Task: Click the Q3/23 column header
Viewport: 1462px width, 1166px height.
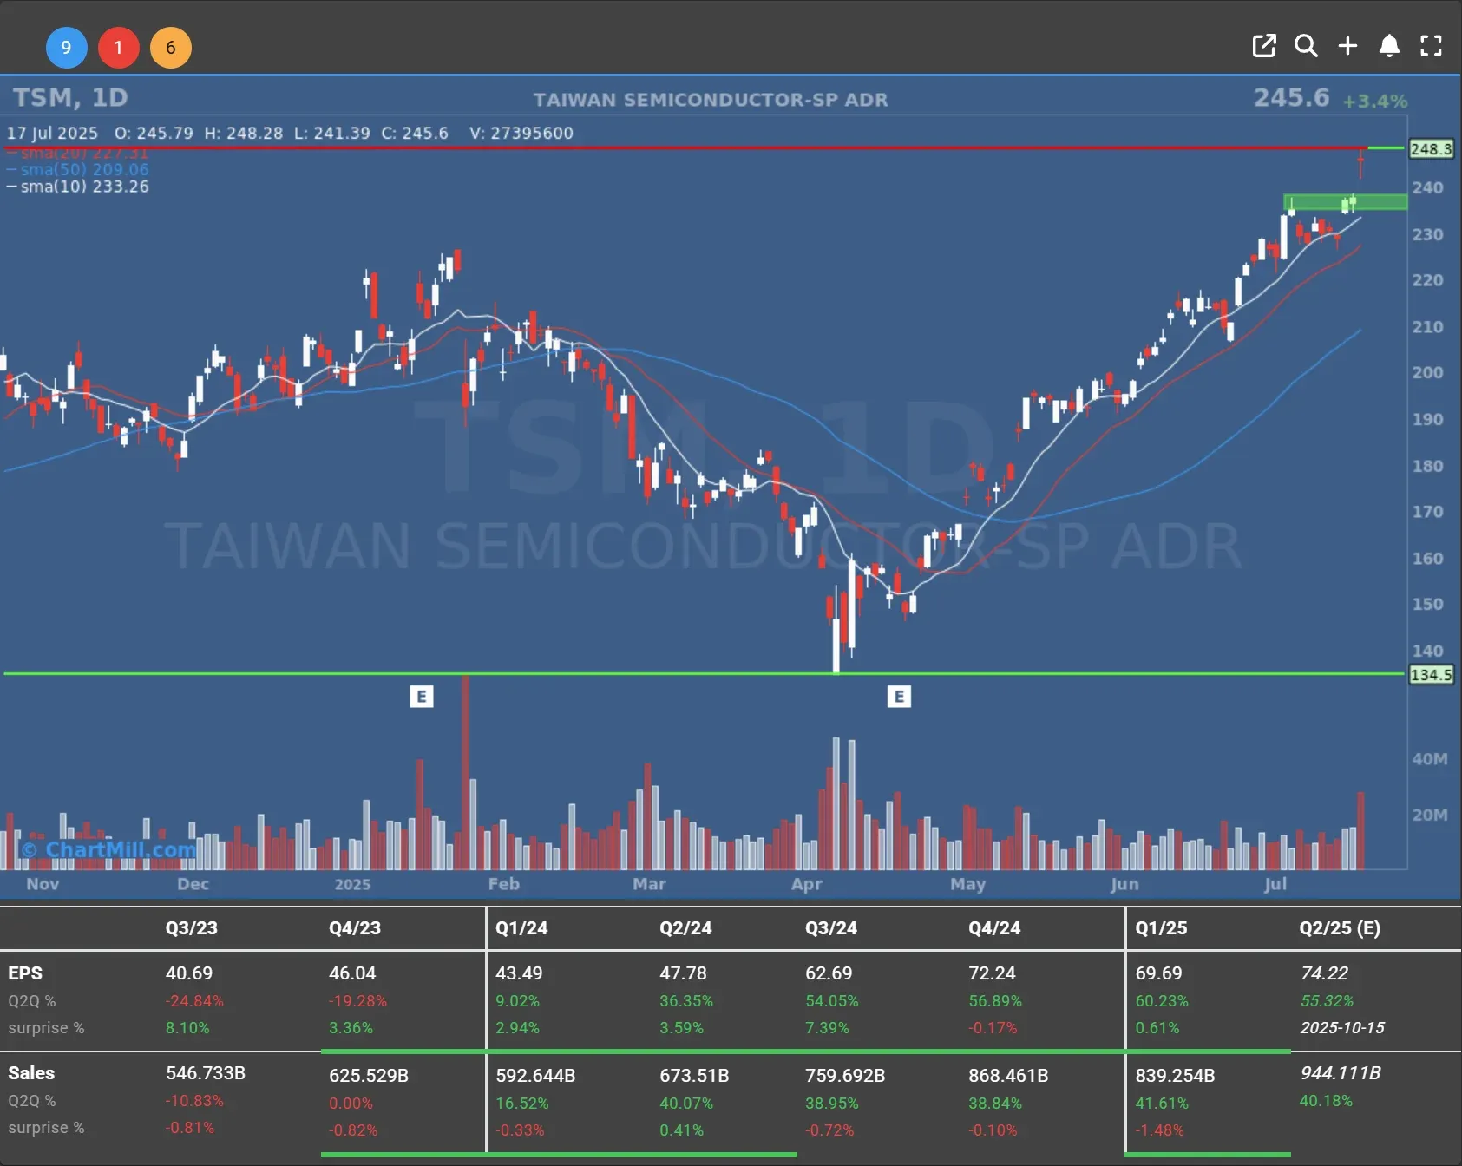Action: click(x=192, y=928)
